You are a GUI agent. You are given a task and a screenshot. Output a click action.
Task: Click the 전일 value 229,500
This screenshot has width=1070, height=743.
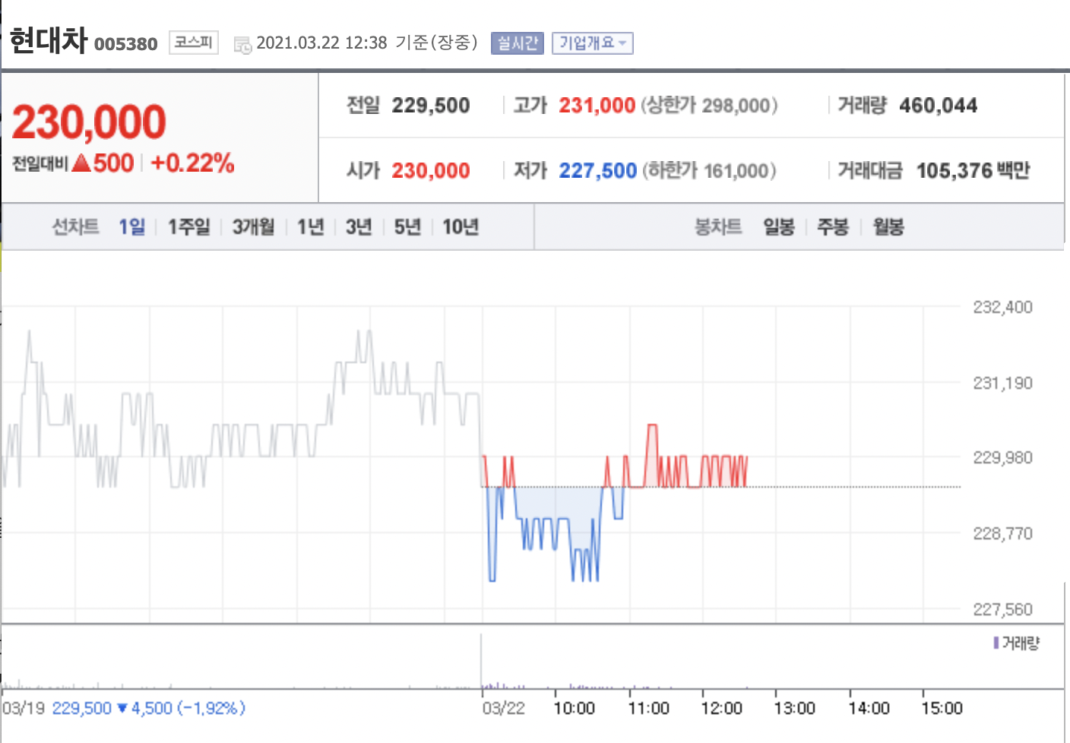(431, 106)
